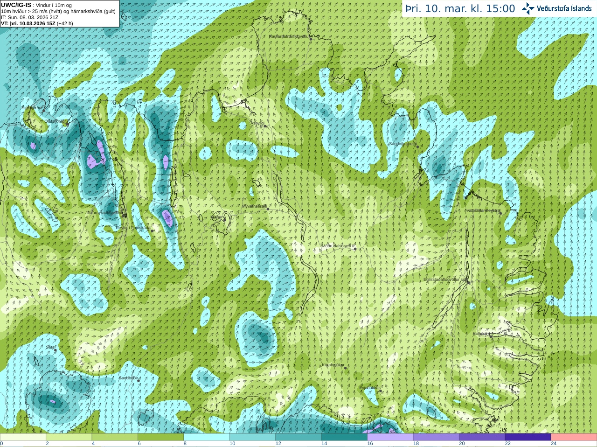
Task: Click the Reykir í Fnjóskadal station dot
Action: 152,230
